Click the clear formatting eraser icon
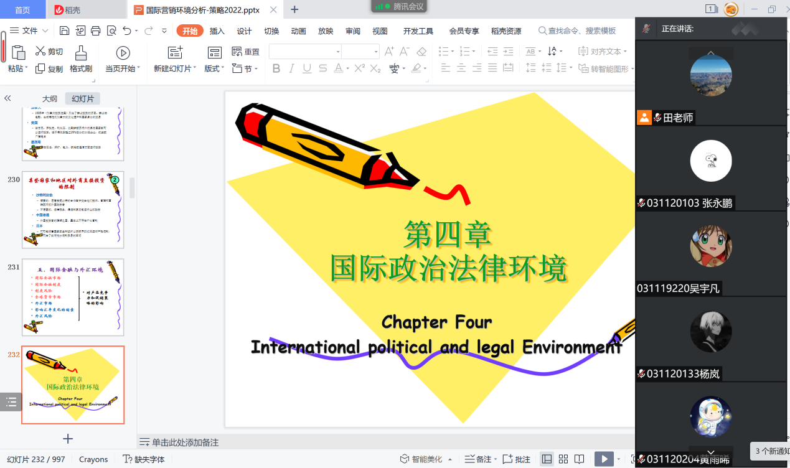Viewport: 790px width, 468px height. click(421, 52)
